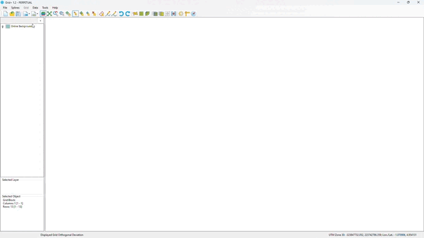Click the blue-red grid split icon
Screen dimensions: 424x238
point(174,13)
